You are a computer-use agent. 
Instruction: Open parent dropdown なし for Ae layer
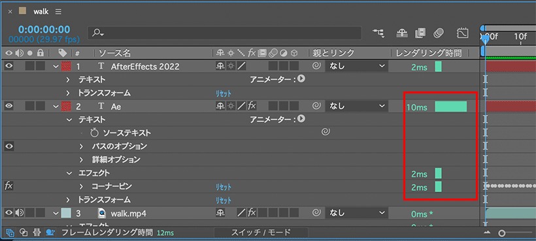click(356, 106)
